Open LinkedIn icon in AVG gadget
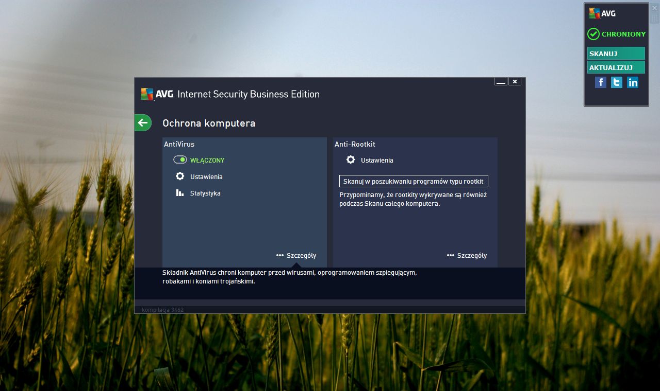Screen dimensions: 660x391 (x=633, y=82)
